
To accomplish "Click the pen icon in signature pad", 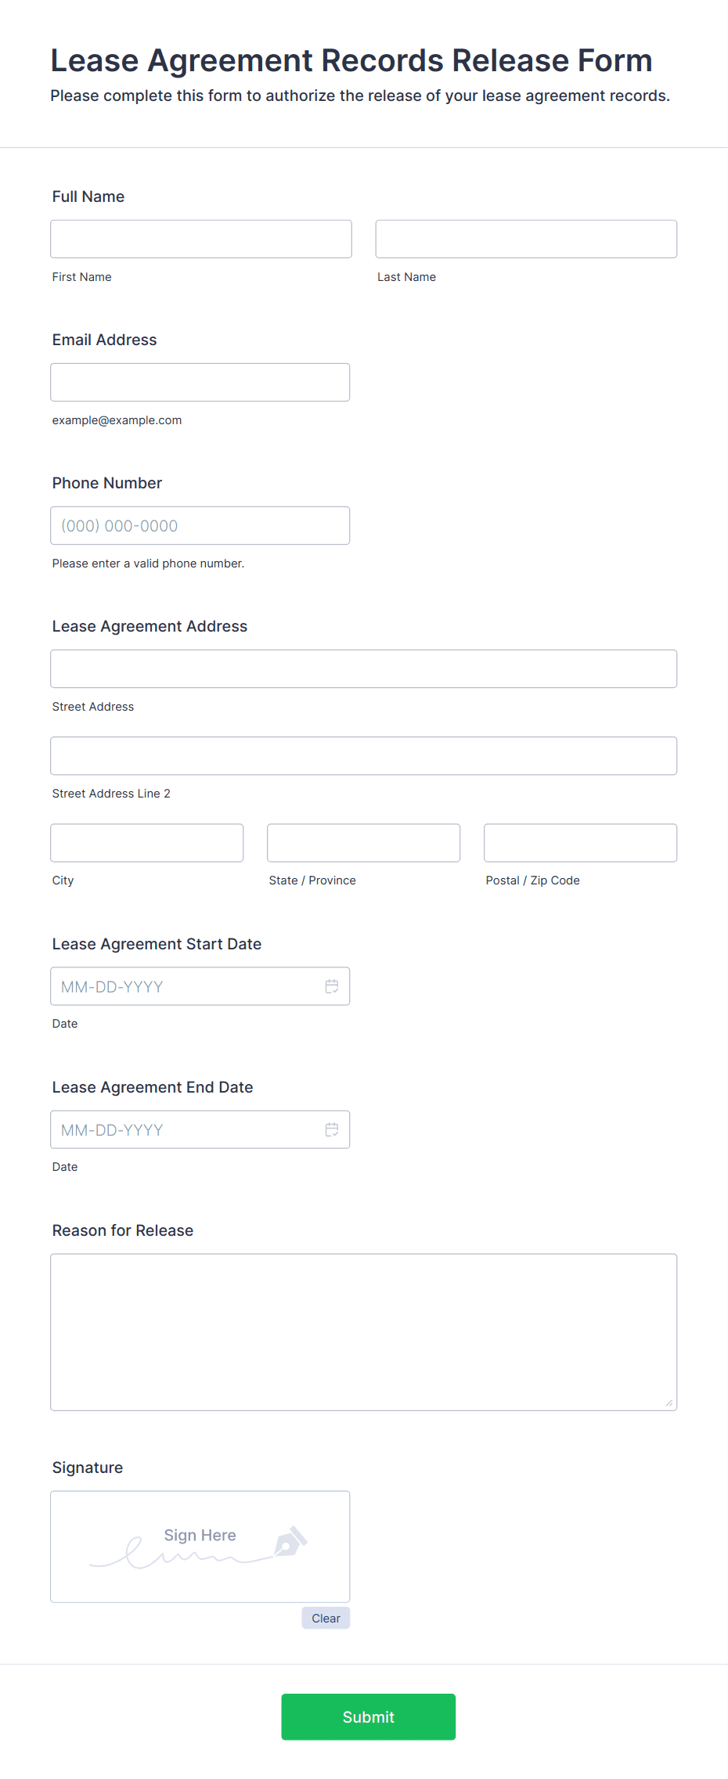I will [290, 1541].
